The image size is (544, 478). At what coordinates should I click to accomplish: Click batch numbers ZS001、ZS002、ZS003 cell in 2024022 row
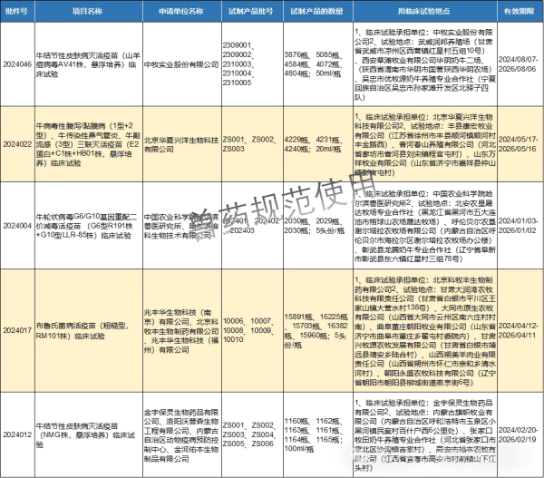252,144
